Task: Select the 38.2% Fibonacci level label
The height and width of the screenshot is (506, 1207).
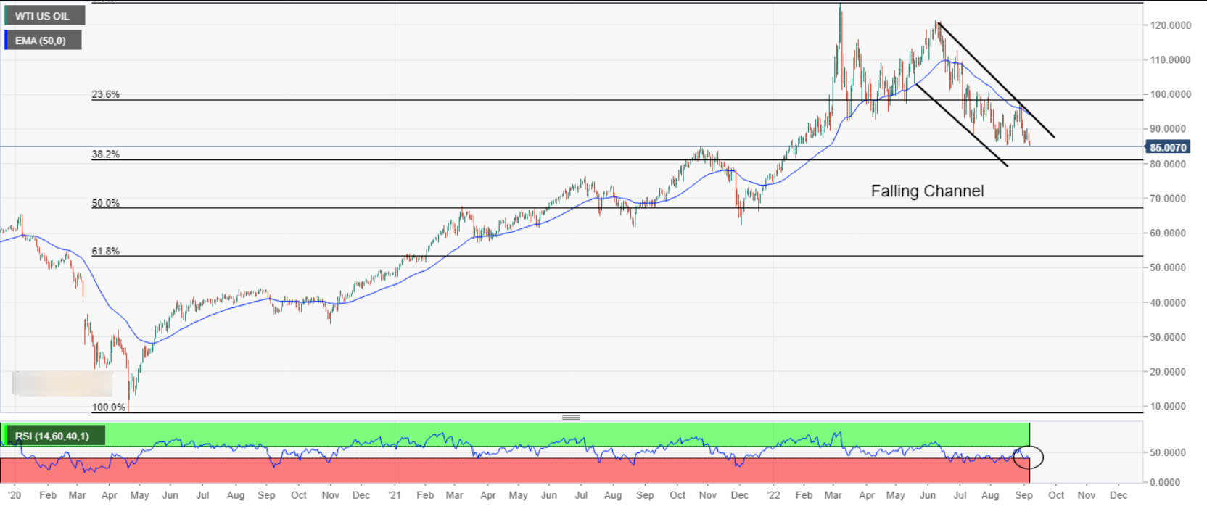Action: 105,154
